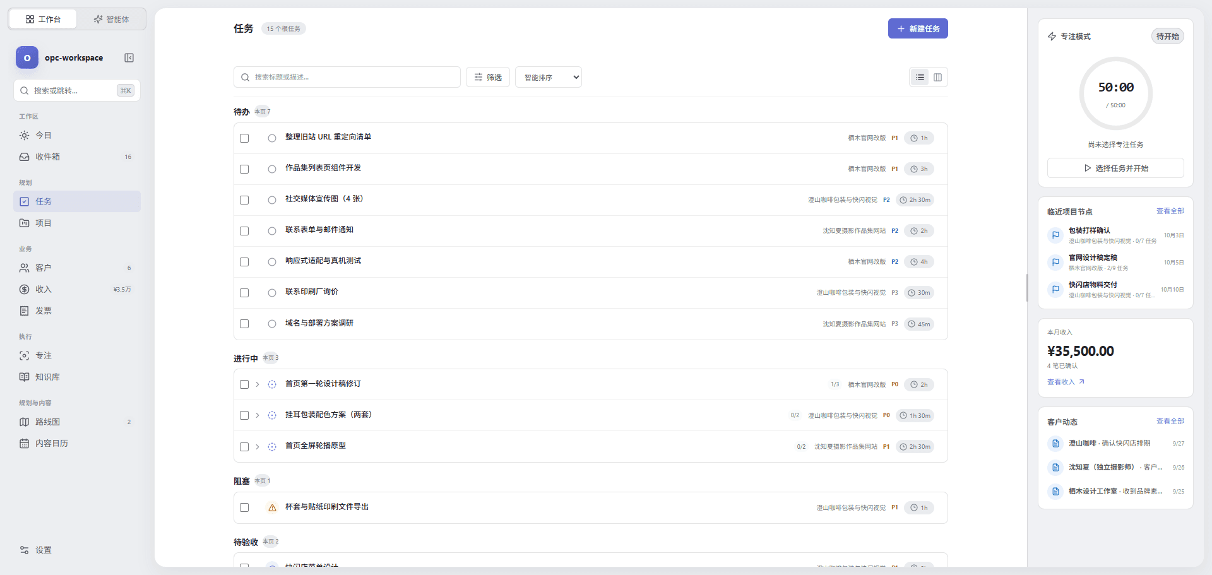The height and width of the screenshot is (575, 1212).
Task: Check the box for 联系表单与邮件通知
Action: click(244, 231)
